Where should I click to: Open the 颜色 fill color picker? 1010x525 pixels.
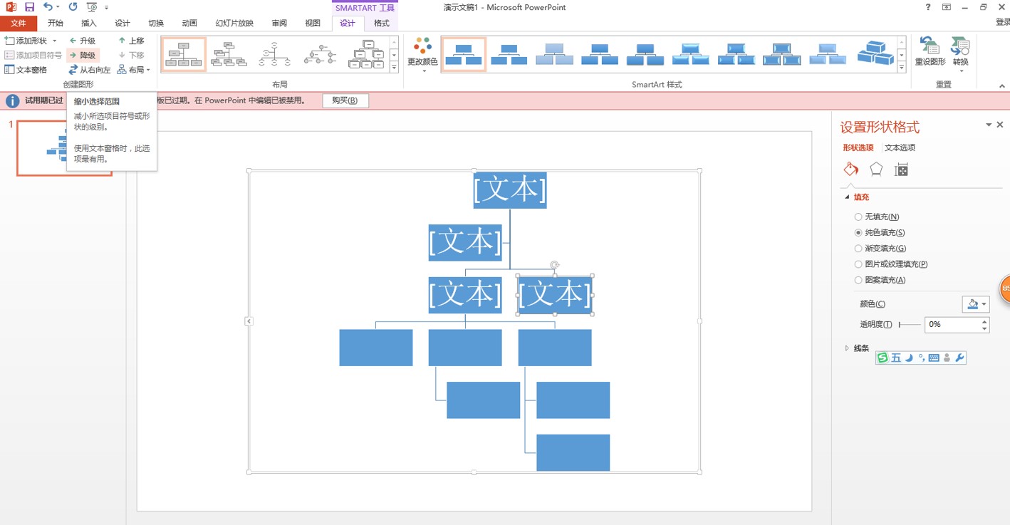click(x=976, y=304)
